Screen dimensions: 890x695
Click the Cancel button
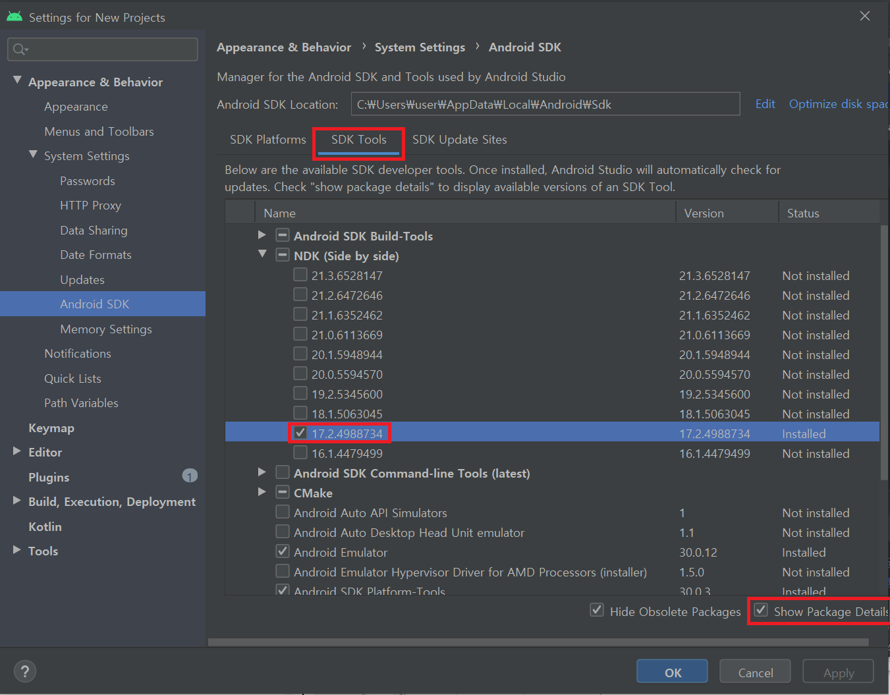click(x=756, y=671)
